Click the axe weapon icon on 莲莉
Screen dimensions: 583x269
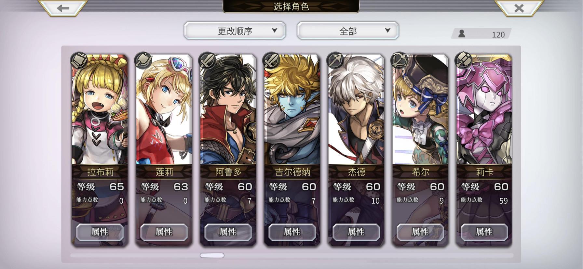[143, 60]
